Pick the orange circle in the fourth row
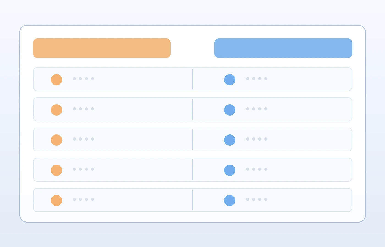The width and height of the screenshot is (385, 247). (x=56, y=170)
